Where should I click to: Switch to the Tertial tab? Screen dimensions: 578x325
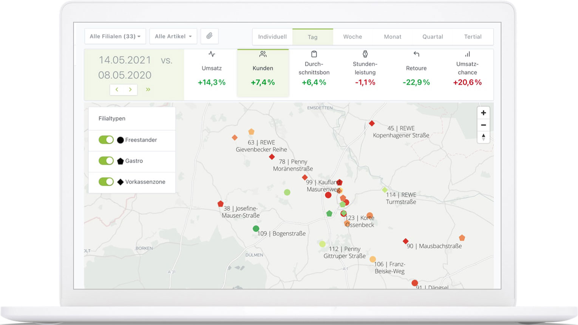(473, 37)
